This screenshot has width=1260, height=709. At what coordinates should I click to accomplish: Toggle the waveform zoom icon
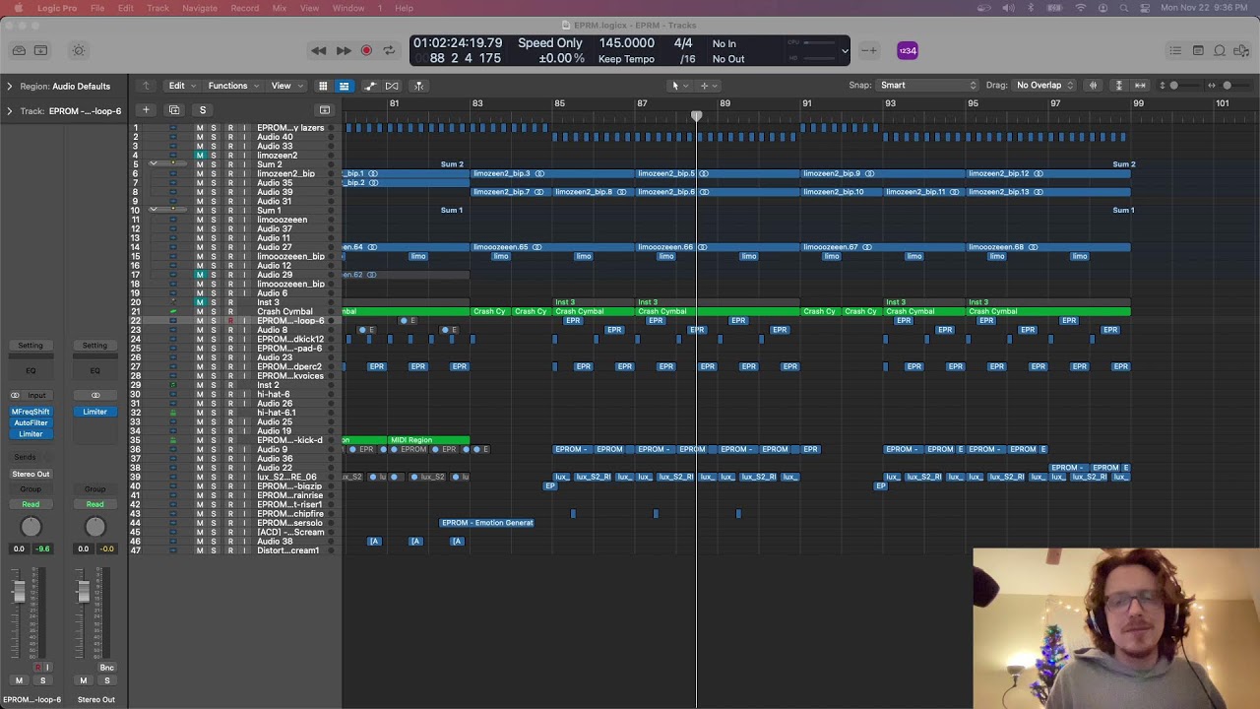coord(1093,86)
